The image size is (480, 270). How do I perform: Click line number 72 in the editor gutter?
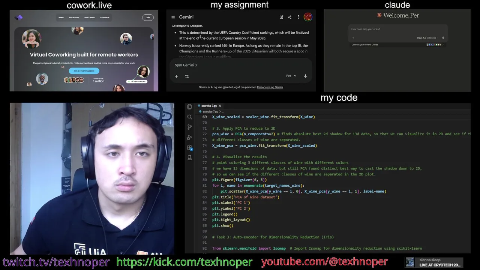pos(204,134)
